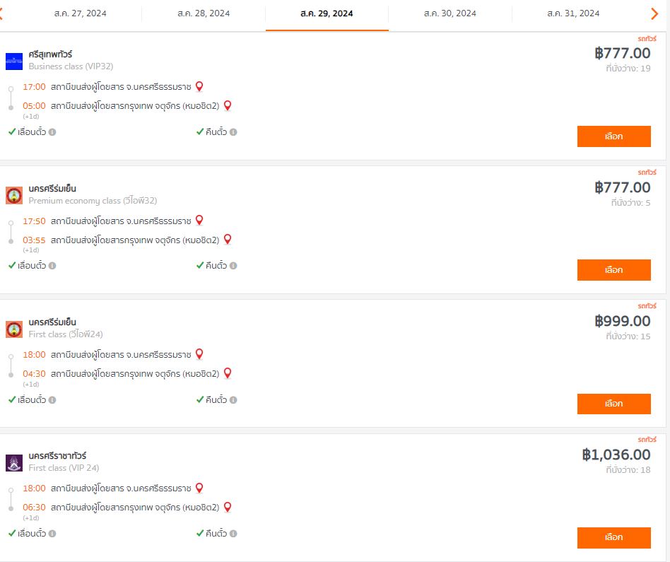Image resolution: width=670 pixels, height=562 pixels.
Task: Select the 17:50 Premium economy trip
Action: click(x=613, y=270)
